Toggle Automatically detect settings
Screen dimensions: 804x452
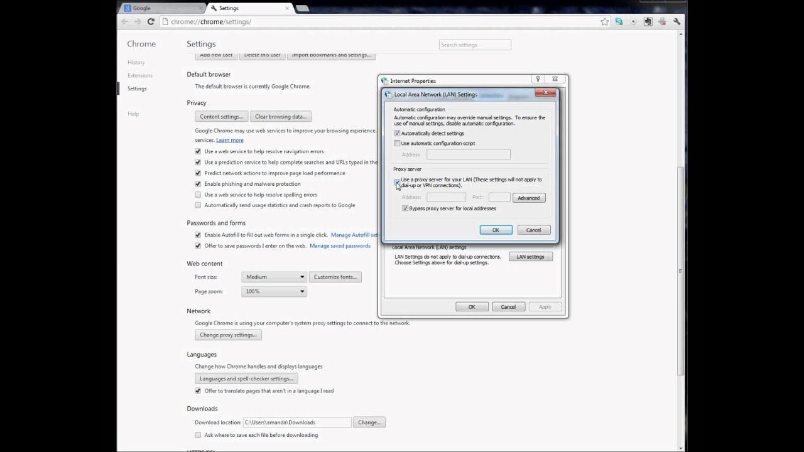[x=397, y=133]
